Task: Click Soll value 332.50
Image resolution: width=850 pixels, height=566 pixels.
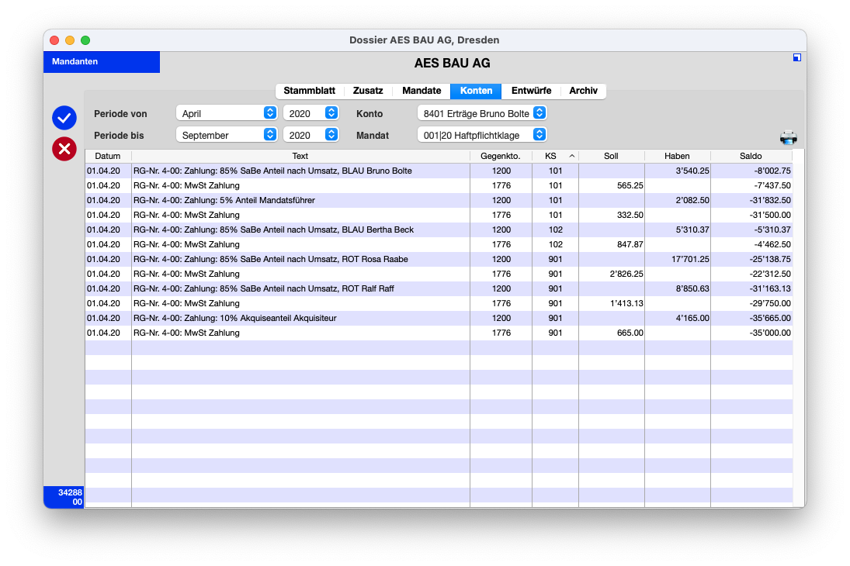Action: [630, 215]
